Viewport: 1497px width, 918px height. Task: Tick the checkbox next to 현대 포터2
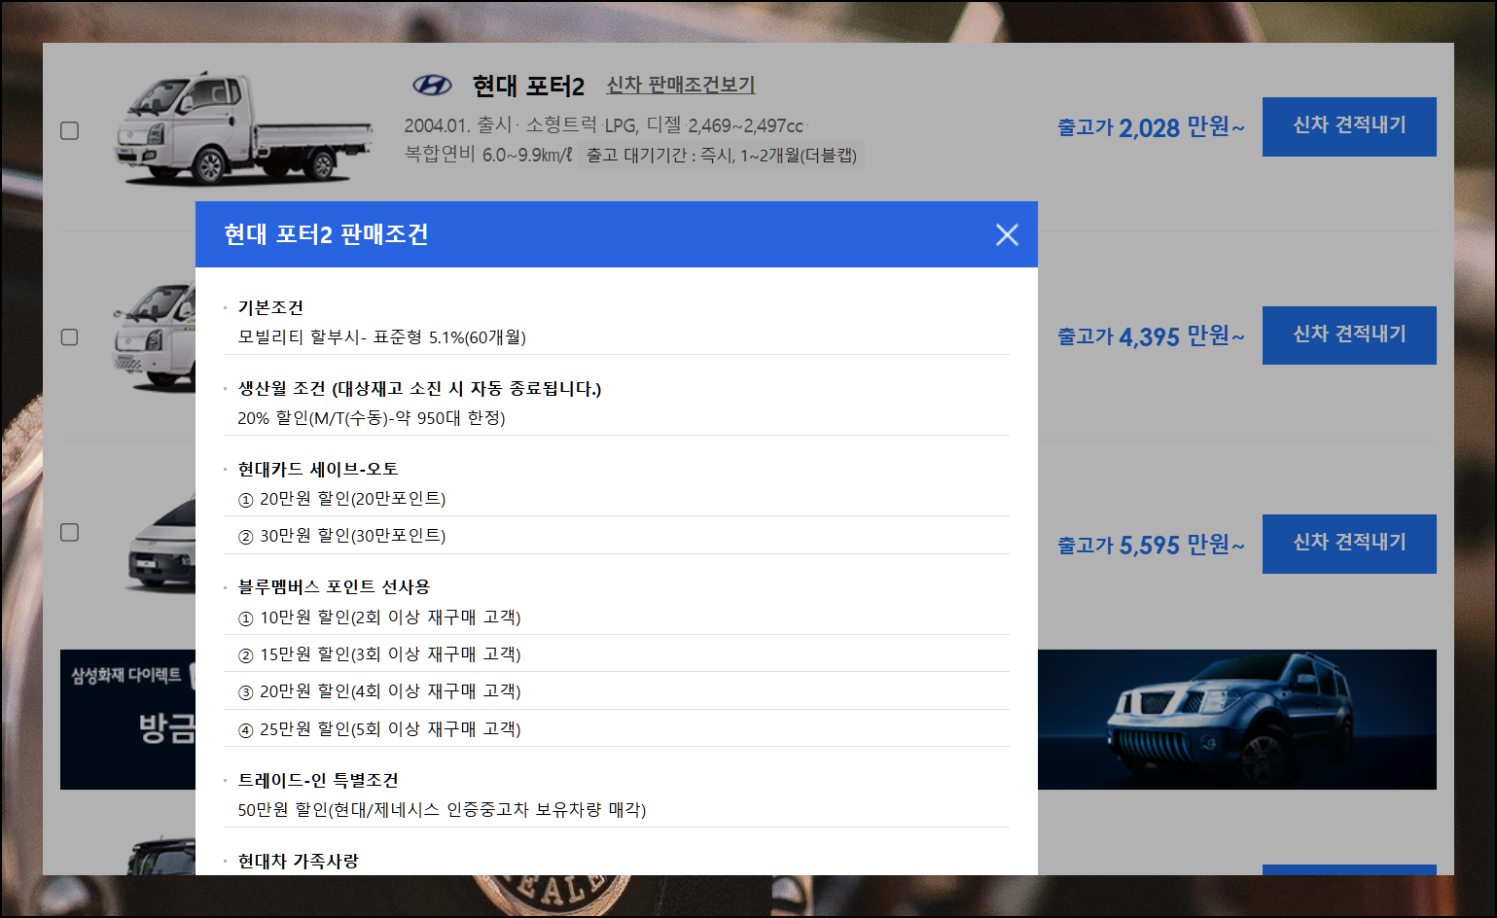70,130
